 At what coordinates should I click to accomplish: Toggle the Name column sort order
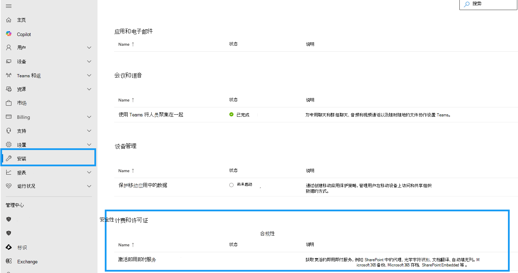click(x=126, y=44)
